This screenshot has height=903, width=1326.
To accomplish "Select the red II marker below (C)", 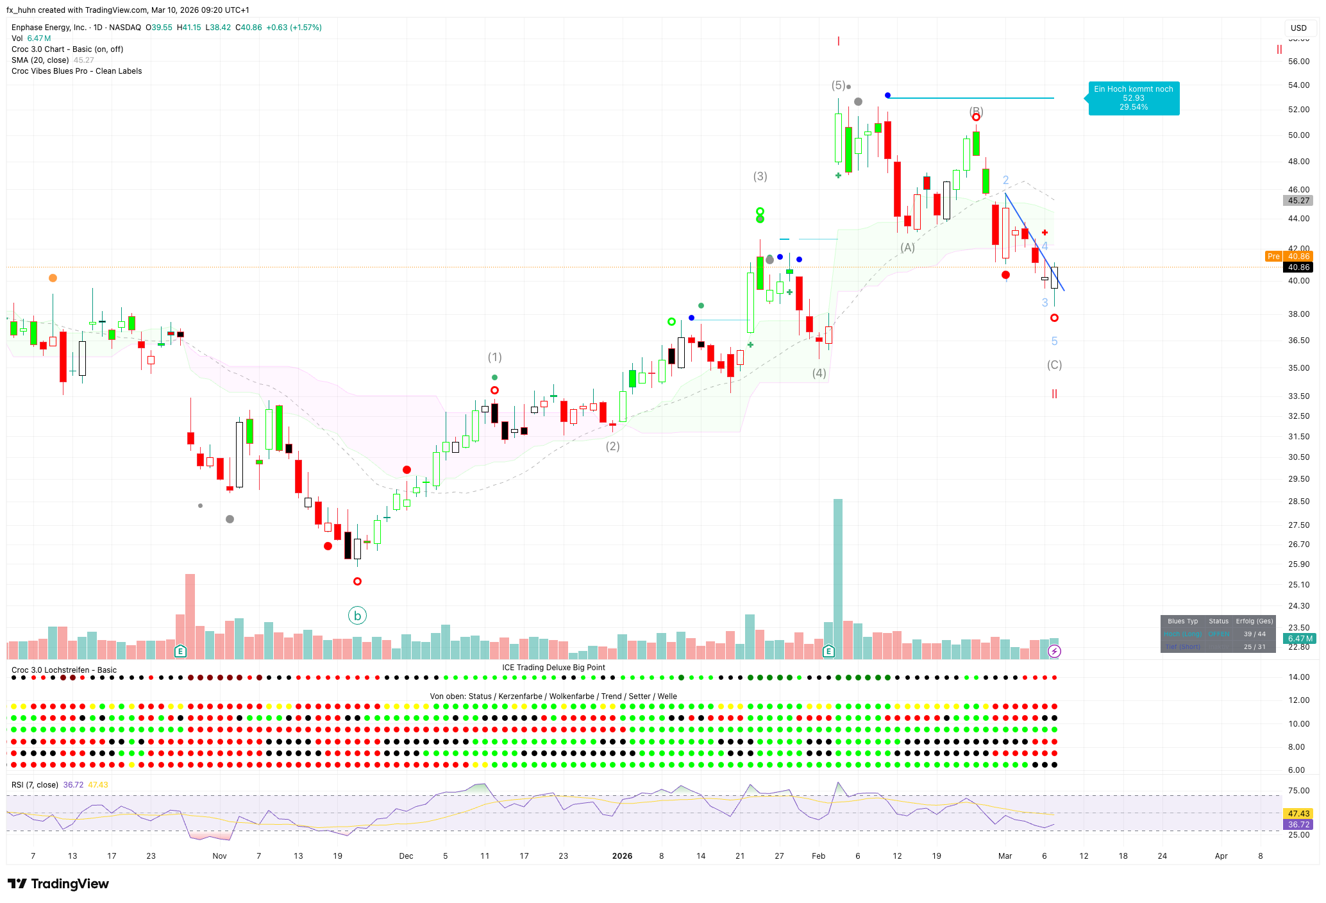I will (1054, 394).
